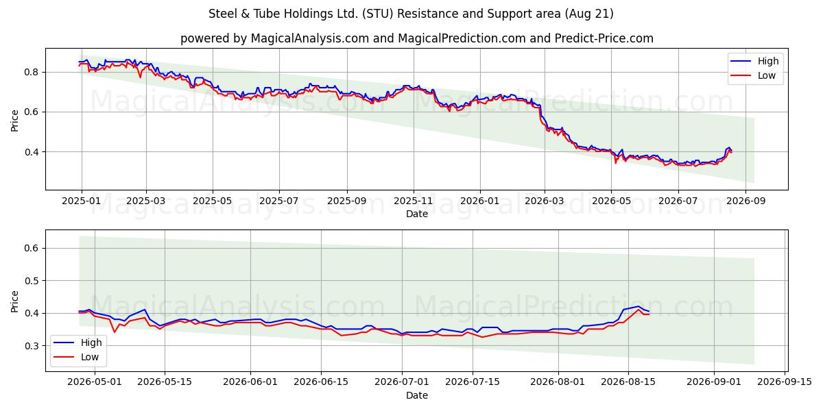The height and width of the screenshot is (411, 823).
Task: Click the '2026-03' tick label on top chart
Action: pyautogui.click(x=544, y=202)
